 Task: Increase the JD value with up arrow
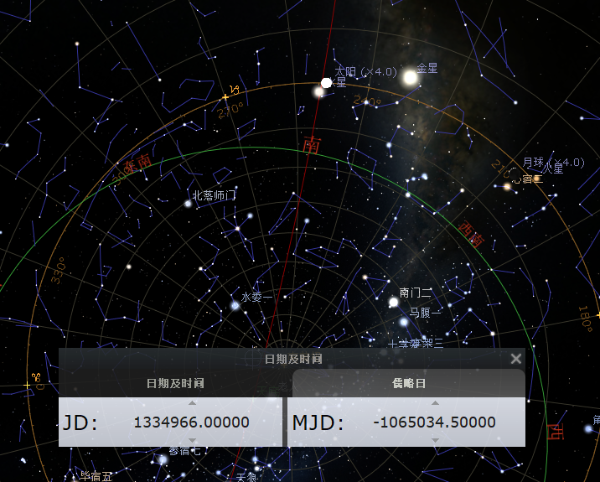tap(193, 403)
